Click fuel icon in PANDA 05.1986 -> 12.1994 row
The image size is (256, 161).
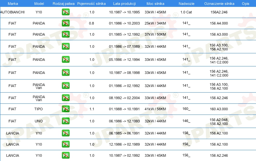(65, 59)
